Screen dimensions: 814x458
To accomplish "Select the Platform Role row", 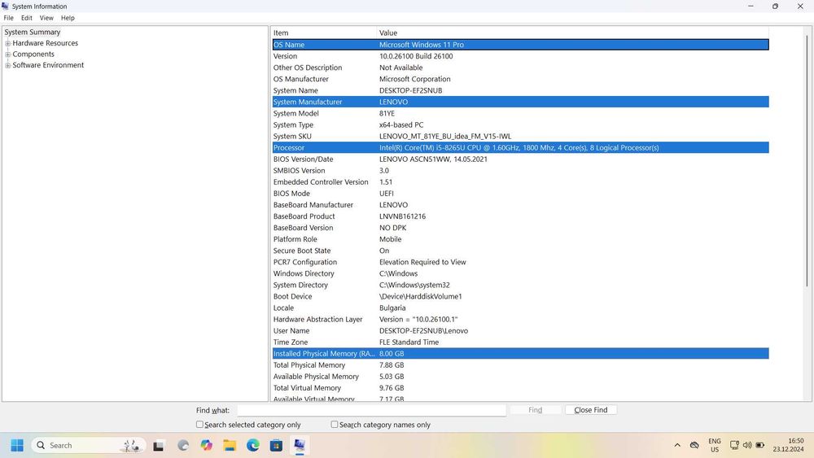I will [x=520, y=238].
